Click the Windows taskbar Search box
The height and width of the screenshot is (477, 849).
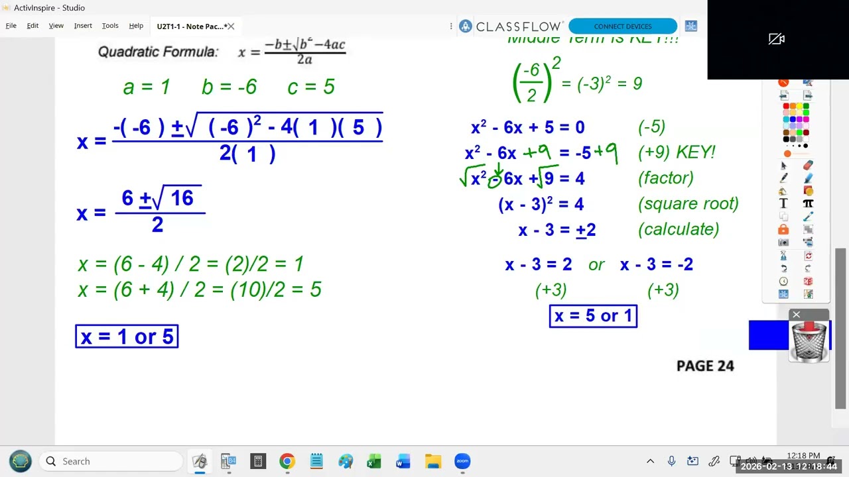tap(111, 461)
